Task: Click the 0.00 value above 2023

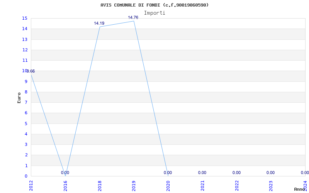Action: point(271,173)
